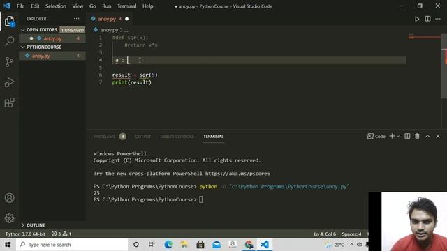Viewport: 447px width, 251px height.
Task: Switch to the Debug Console tab
Action: [177, 137]
